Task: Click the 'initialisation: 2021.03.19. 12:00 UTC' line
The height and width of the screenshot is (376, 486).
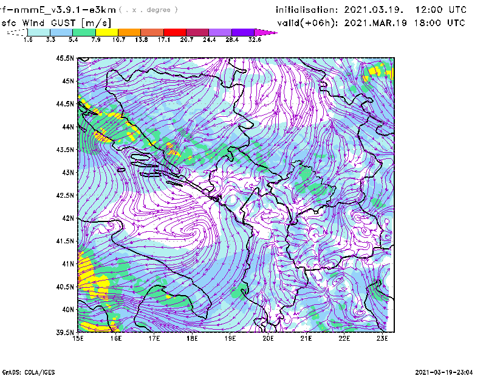Action: click(x=371, y=10)
